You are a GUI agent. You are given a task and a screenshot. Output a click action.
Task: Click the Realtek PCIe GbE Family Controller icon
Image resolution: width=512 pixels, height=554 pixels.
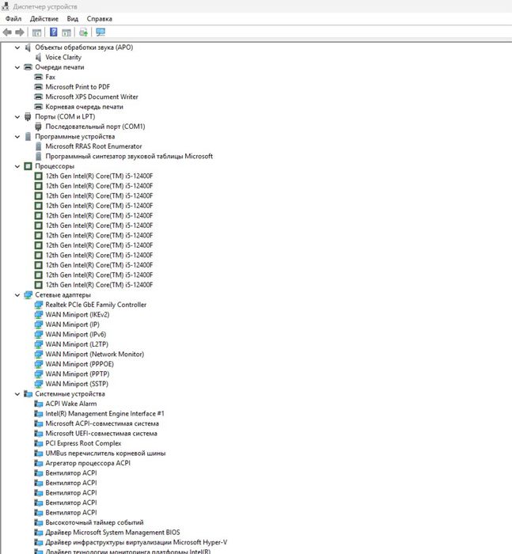click(x=39, y=305)
